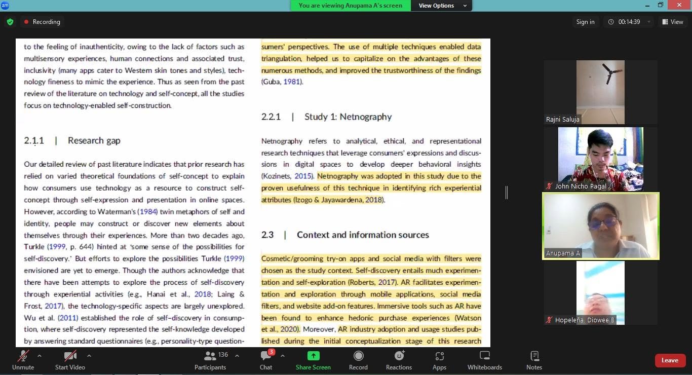Toggle Start Video on

(70, 360)
